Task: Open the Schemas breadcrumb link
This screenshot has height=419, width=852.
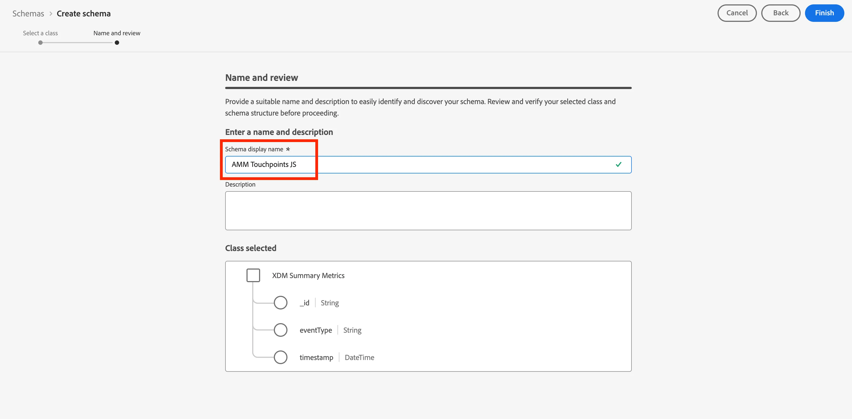Action: coord(28,14)
